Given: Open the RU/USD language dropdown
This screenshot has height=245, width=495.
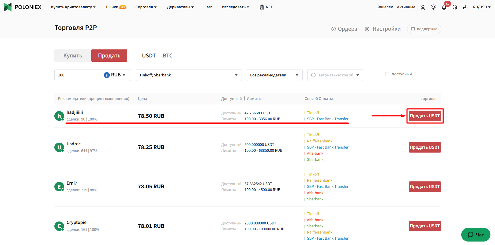Looking at the screenshot, I should tap(482, 7).
